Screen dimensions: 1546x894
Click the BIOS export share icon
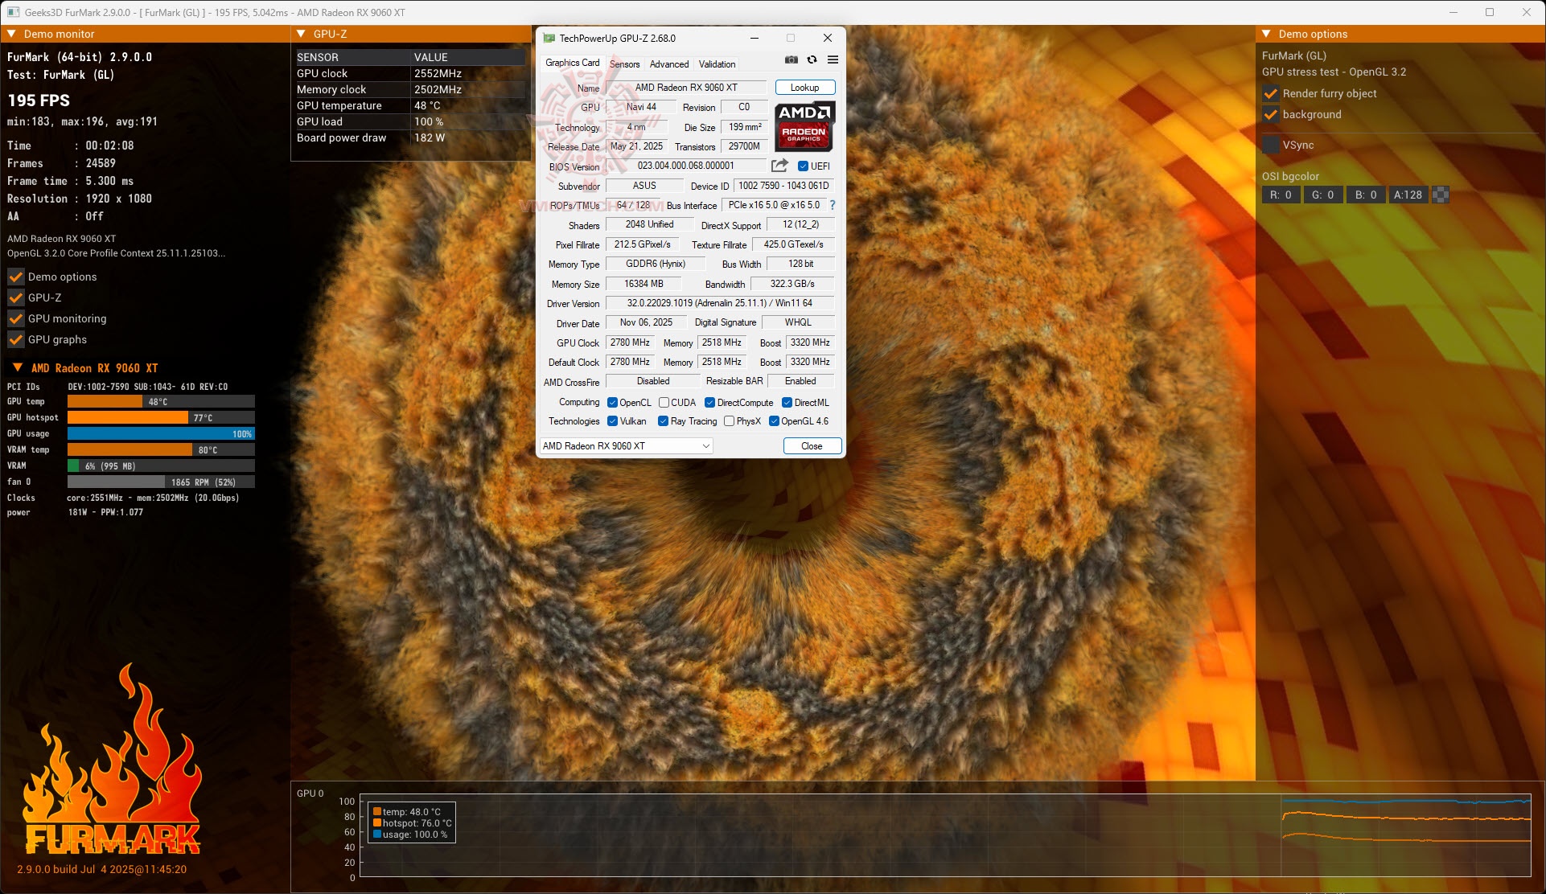click(779, 166)
